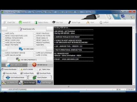Select the Chip Type icon

click(54, 22)
